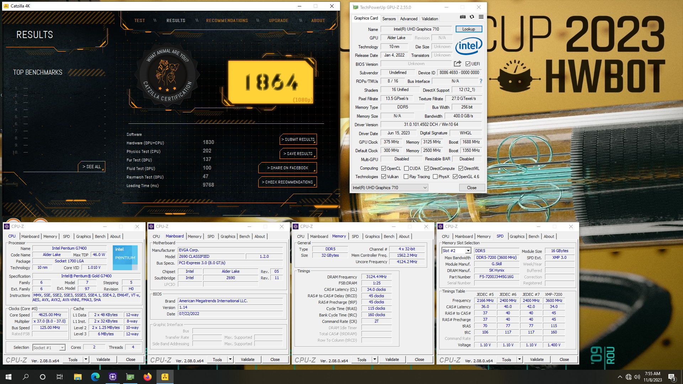Screen dimensions: 683x384
Task: Click SEE ALL top benchmarks
Action: [92, 167]
